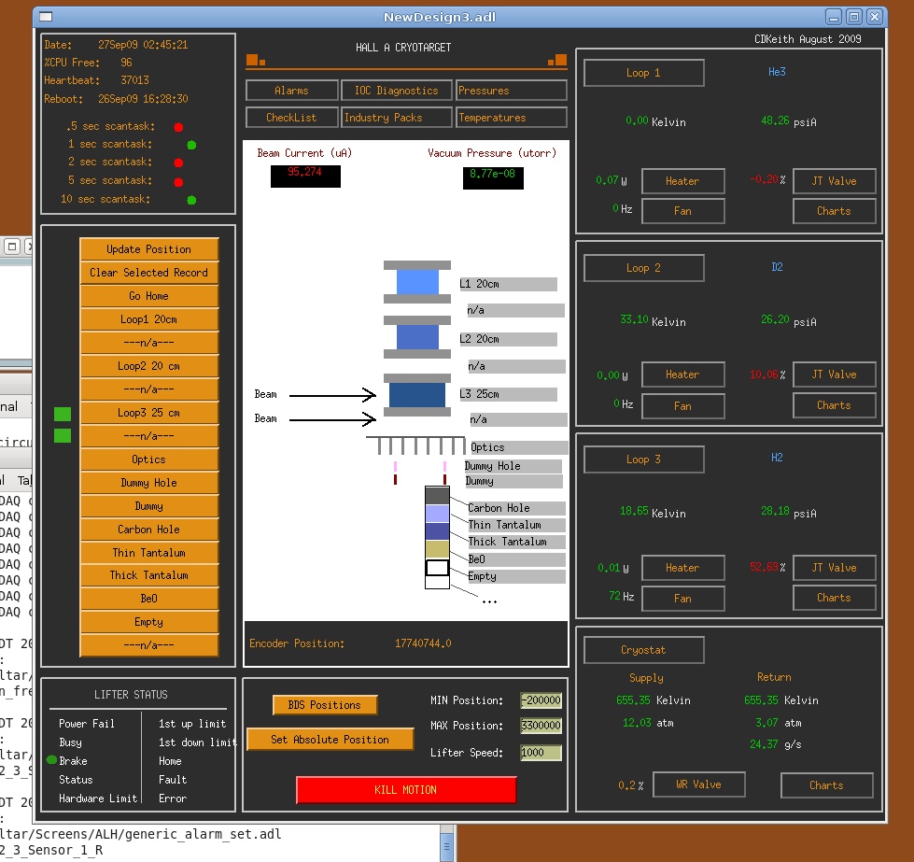This screenshot has width=914, height=862.
Task: Move to Loop1 20cm target
Action: [149, 319]
